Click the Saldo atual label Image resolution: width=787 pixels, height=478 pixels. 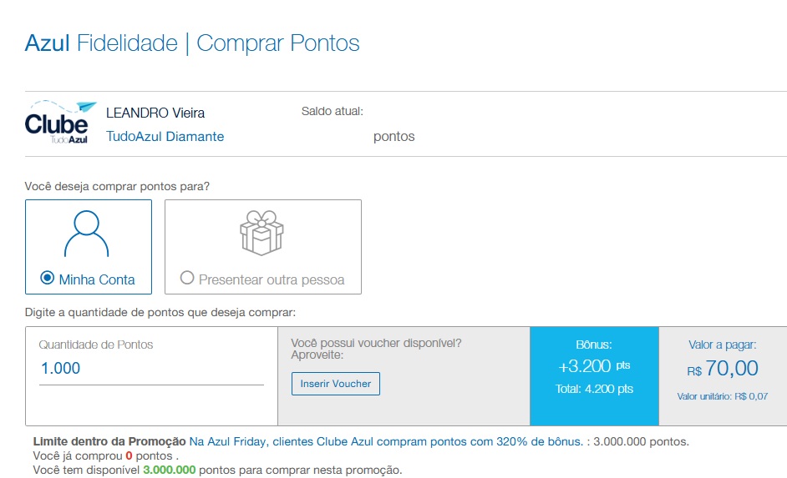click(x=332, y=111)
